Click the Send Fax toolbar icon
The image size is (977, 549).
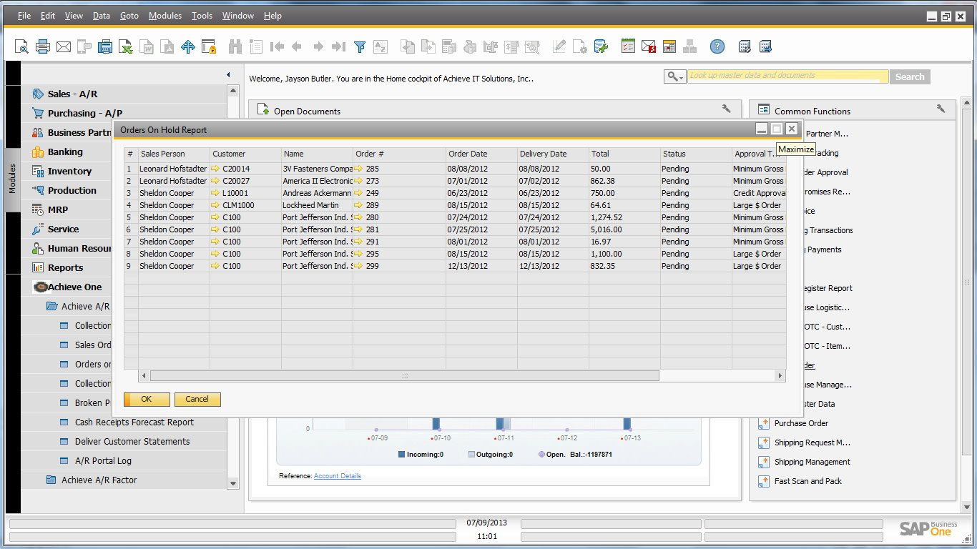105,47
